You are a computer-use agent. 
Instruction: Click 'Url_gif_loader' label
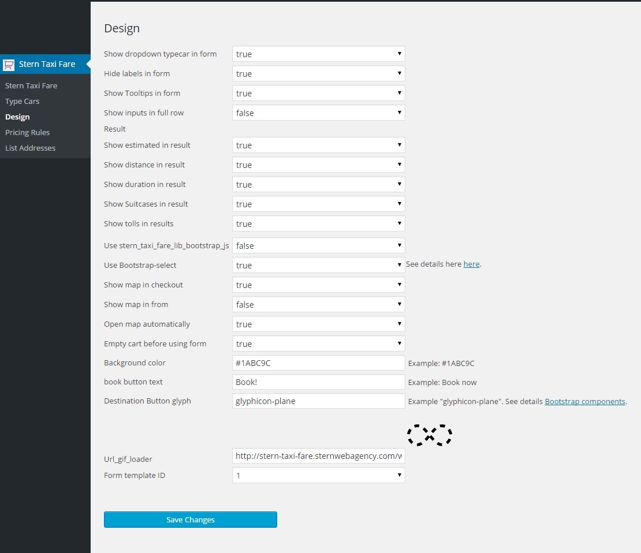click(128, 459)
